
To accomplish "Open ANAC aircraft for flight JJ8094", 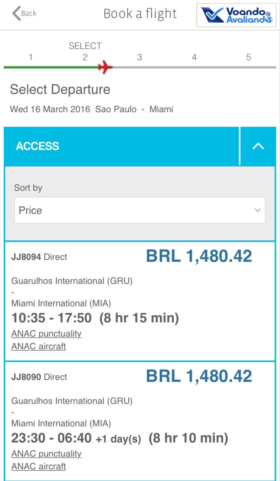I will coord(39,346).
